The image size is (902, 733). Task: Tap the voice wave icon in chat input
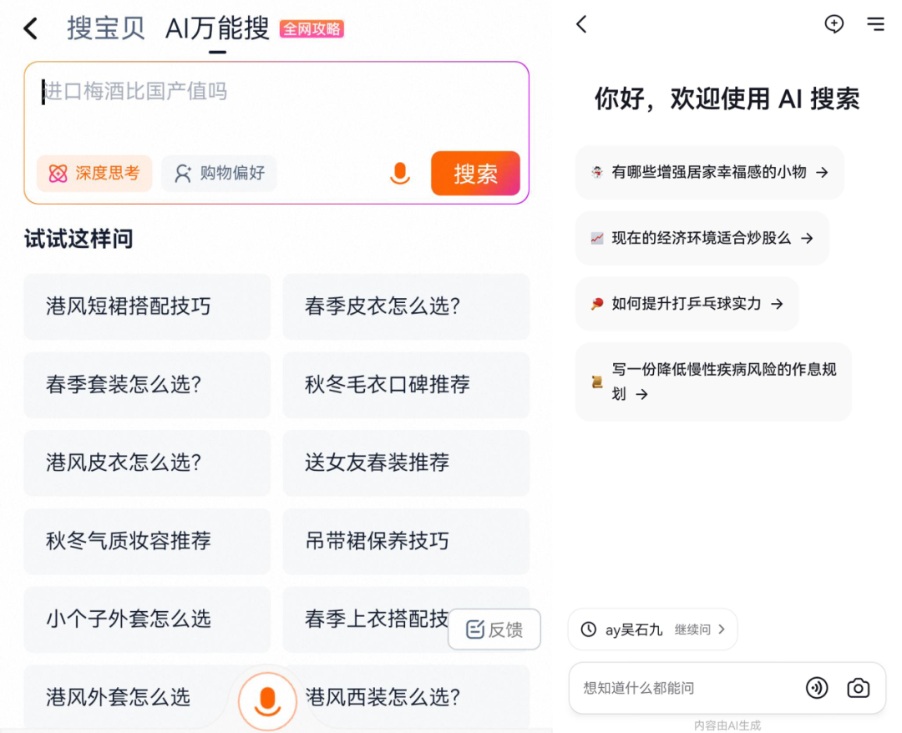click(816, 688)
